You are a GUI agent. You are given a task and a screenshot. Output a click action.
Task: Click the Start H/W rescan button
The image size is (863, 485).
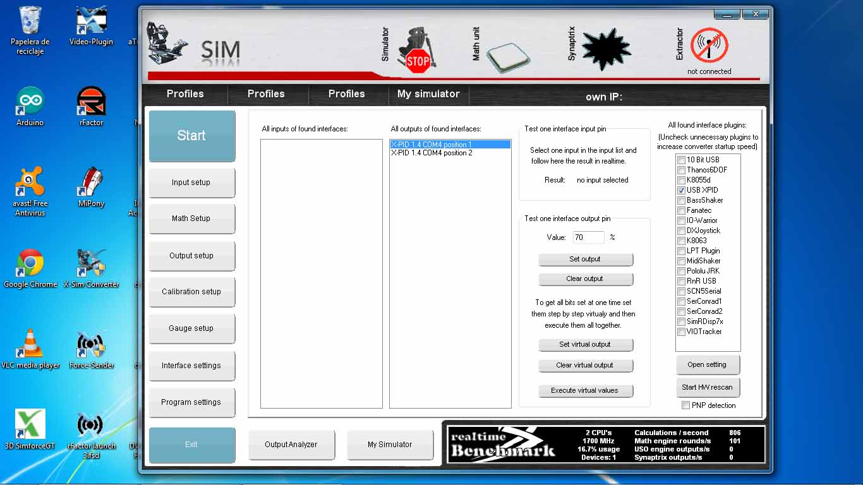pyautogui.click(x=707, y=387)
